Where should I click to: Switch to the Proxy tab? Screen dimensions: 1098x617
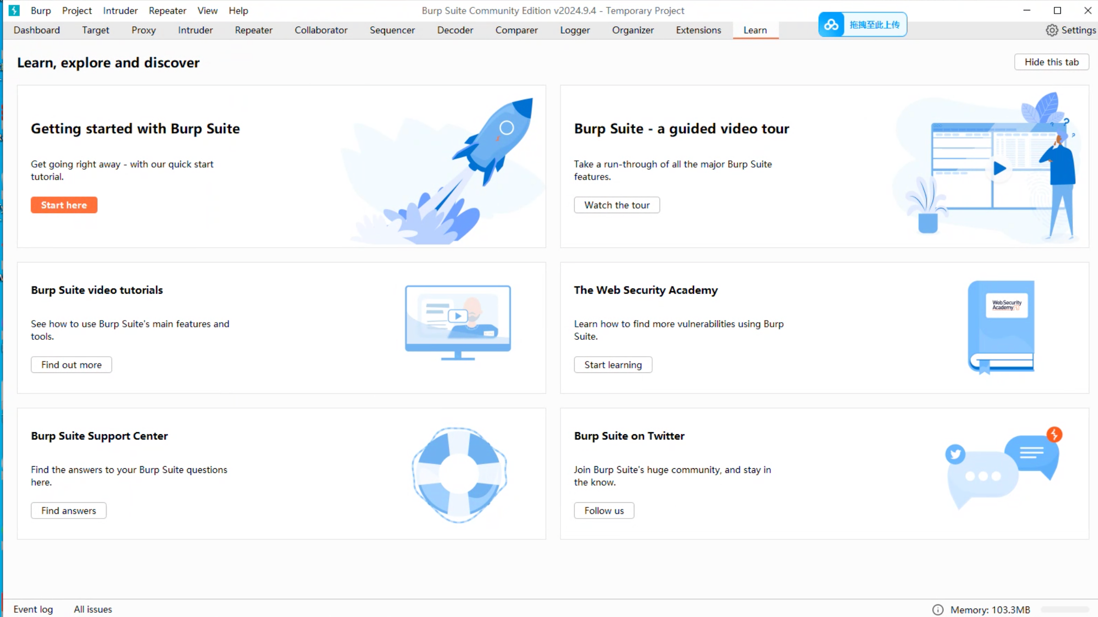[144, 30]
